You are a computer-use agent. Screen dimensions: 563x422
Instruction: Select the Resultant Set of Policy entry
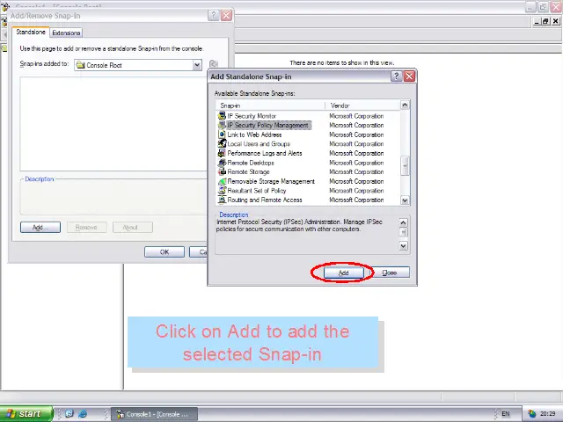pyautogui.click(x=257, y=191)
